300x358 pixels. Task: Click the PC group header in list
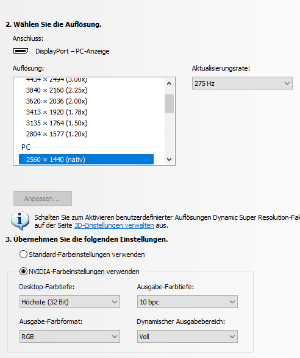click(x=26, y=147)
